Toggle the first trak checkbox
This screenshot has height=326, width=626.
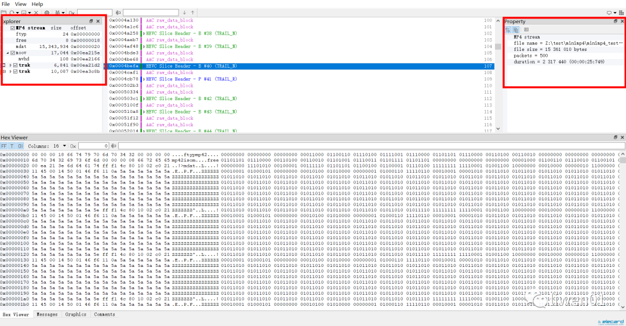pyautogui.click(x=15, y=65)
